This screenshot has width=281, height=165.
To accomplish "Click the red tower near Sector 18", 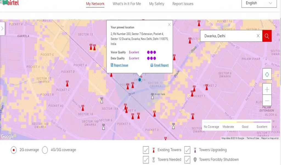I will point(83,108).
